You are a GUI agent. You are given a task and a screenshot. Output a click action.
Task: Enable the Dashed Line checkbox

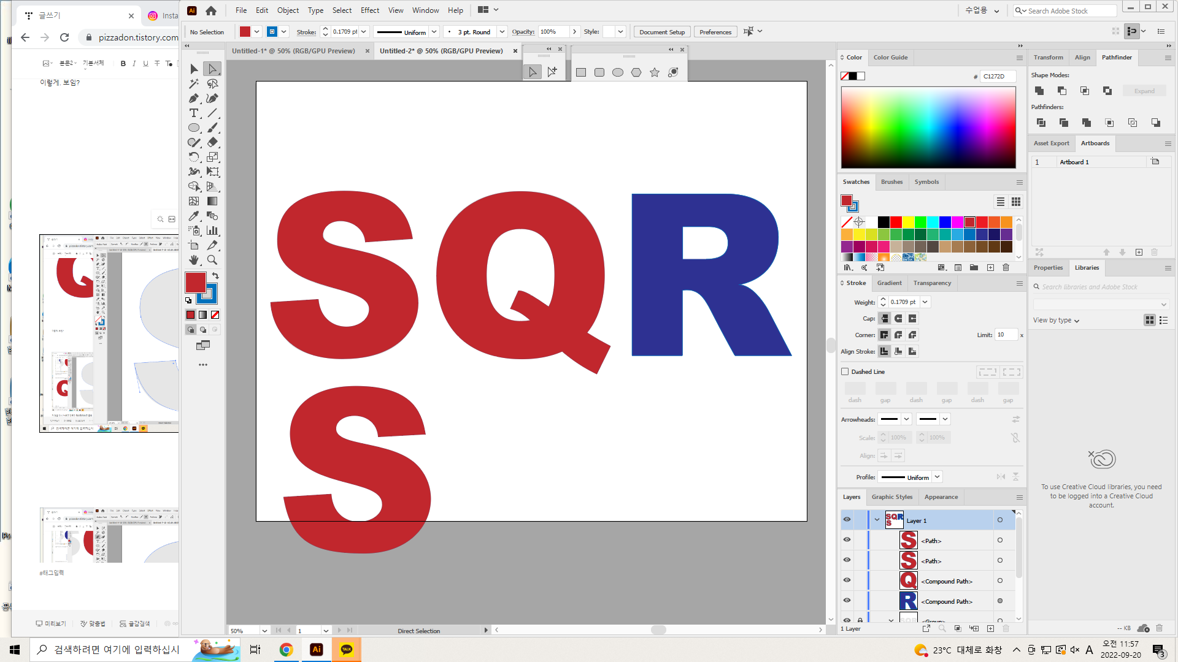[x=845, y=371]
